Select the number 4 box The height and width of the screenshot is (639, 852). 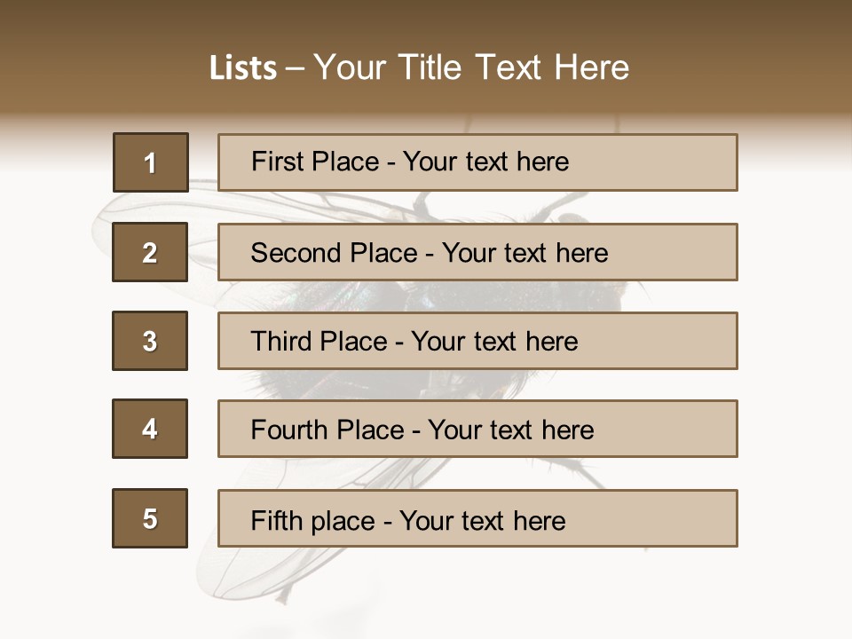150,429
